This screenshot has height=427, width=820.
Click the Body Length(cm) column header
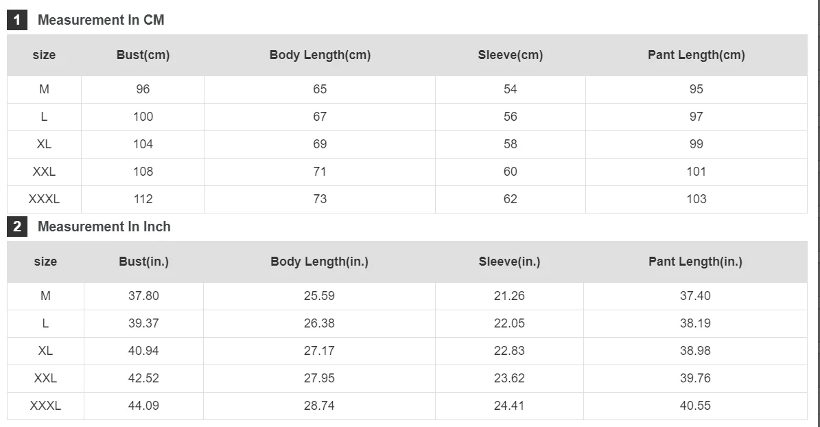pos(320,55)
